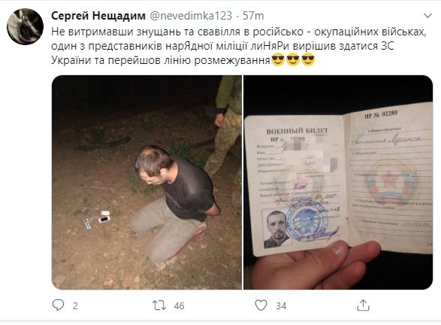Click the last sunglasses emoji in tweet

pos(308,59)
